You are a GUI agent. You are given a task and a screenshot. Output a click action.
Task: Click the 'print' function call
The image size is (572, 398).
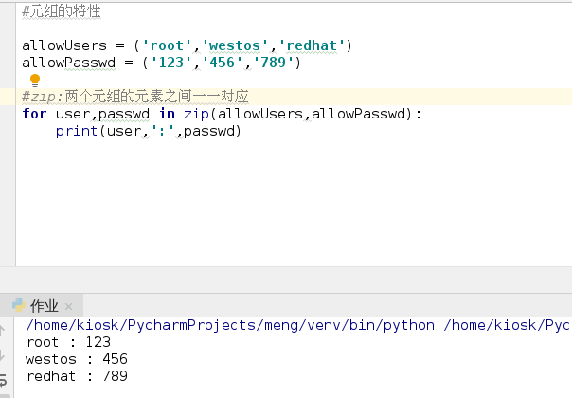pyautogui.click(x=77, y=131)
